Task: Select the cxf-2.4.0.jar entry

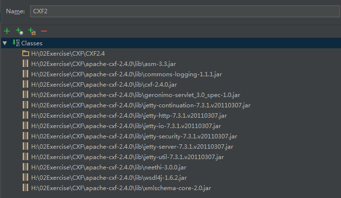Action: pos(104,85)
